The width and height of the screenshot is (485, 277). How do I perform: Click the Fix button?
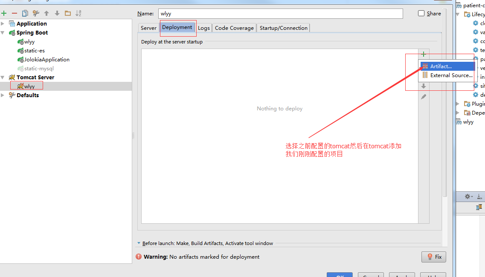(434, 257)
